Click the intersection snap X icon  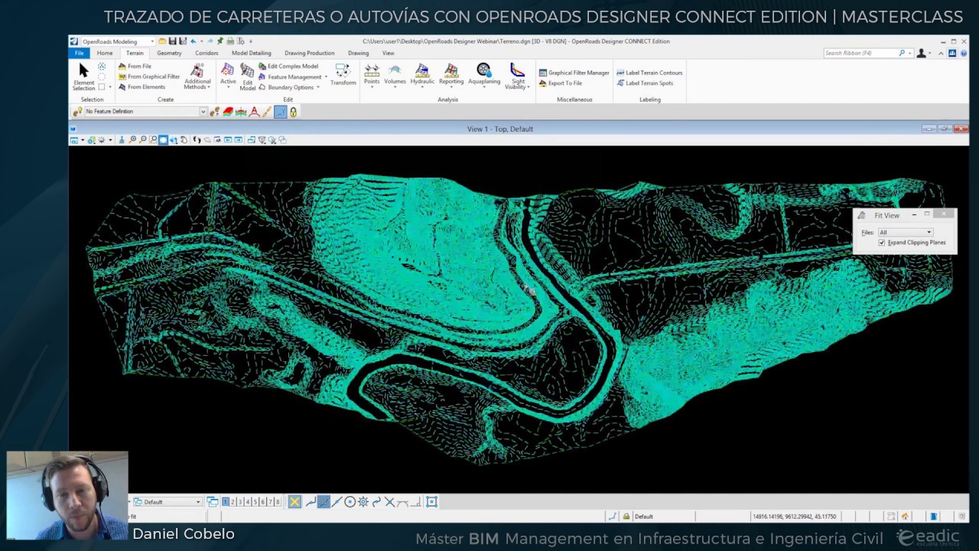389,502
